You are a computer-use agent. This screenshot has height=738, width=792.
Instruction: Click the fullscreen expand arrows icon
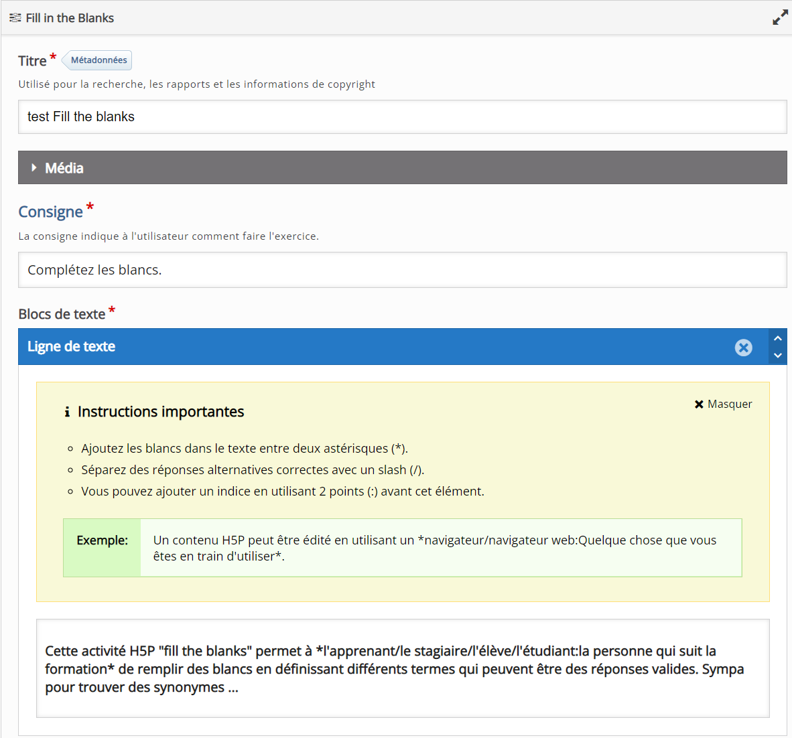[780, 17]
